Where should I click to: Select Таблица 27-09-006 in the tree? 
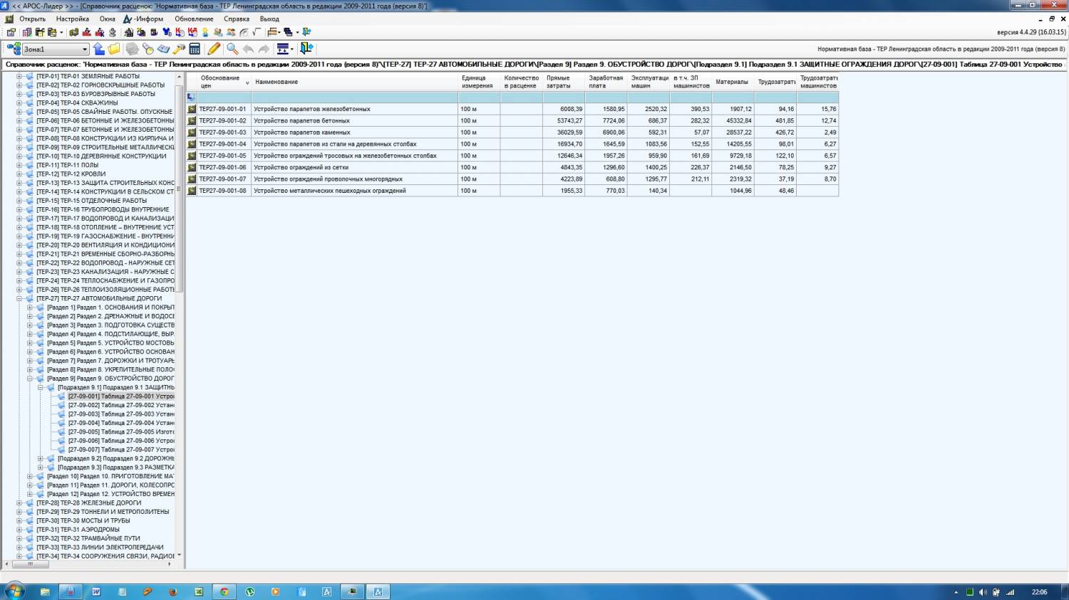121,441
